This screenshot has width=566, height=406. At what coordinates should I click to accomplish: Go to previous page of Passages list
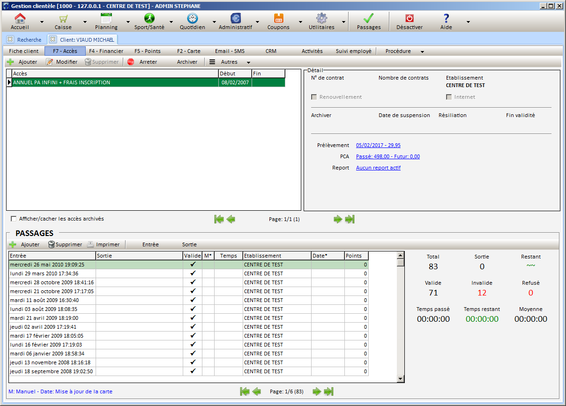(257, 391)
